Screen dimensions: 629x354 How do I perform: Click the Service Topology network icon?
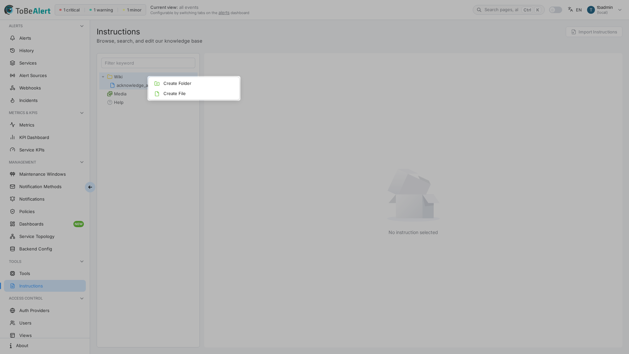point(12,236)
